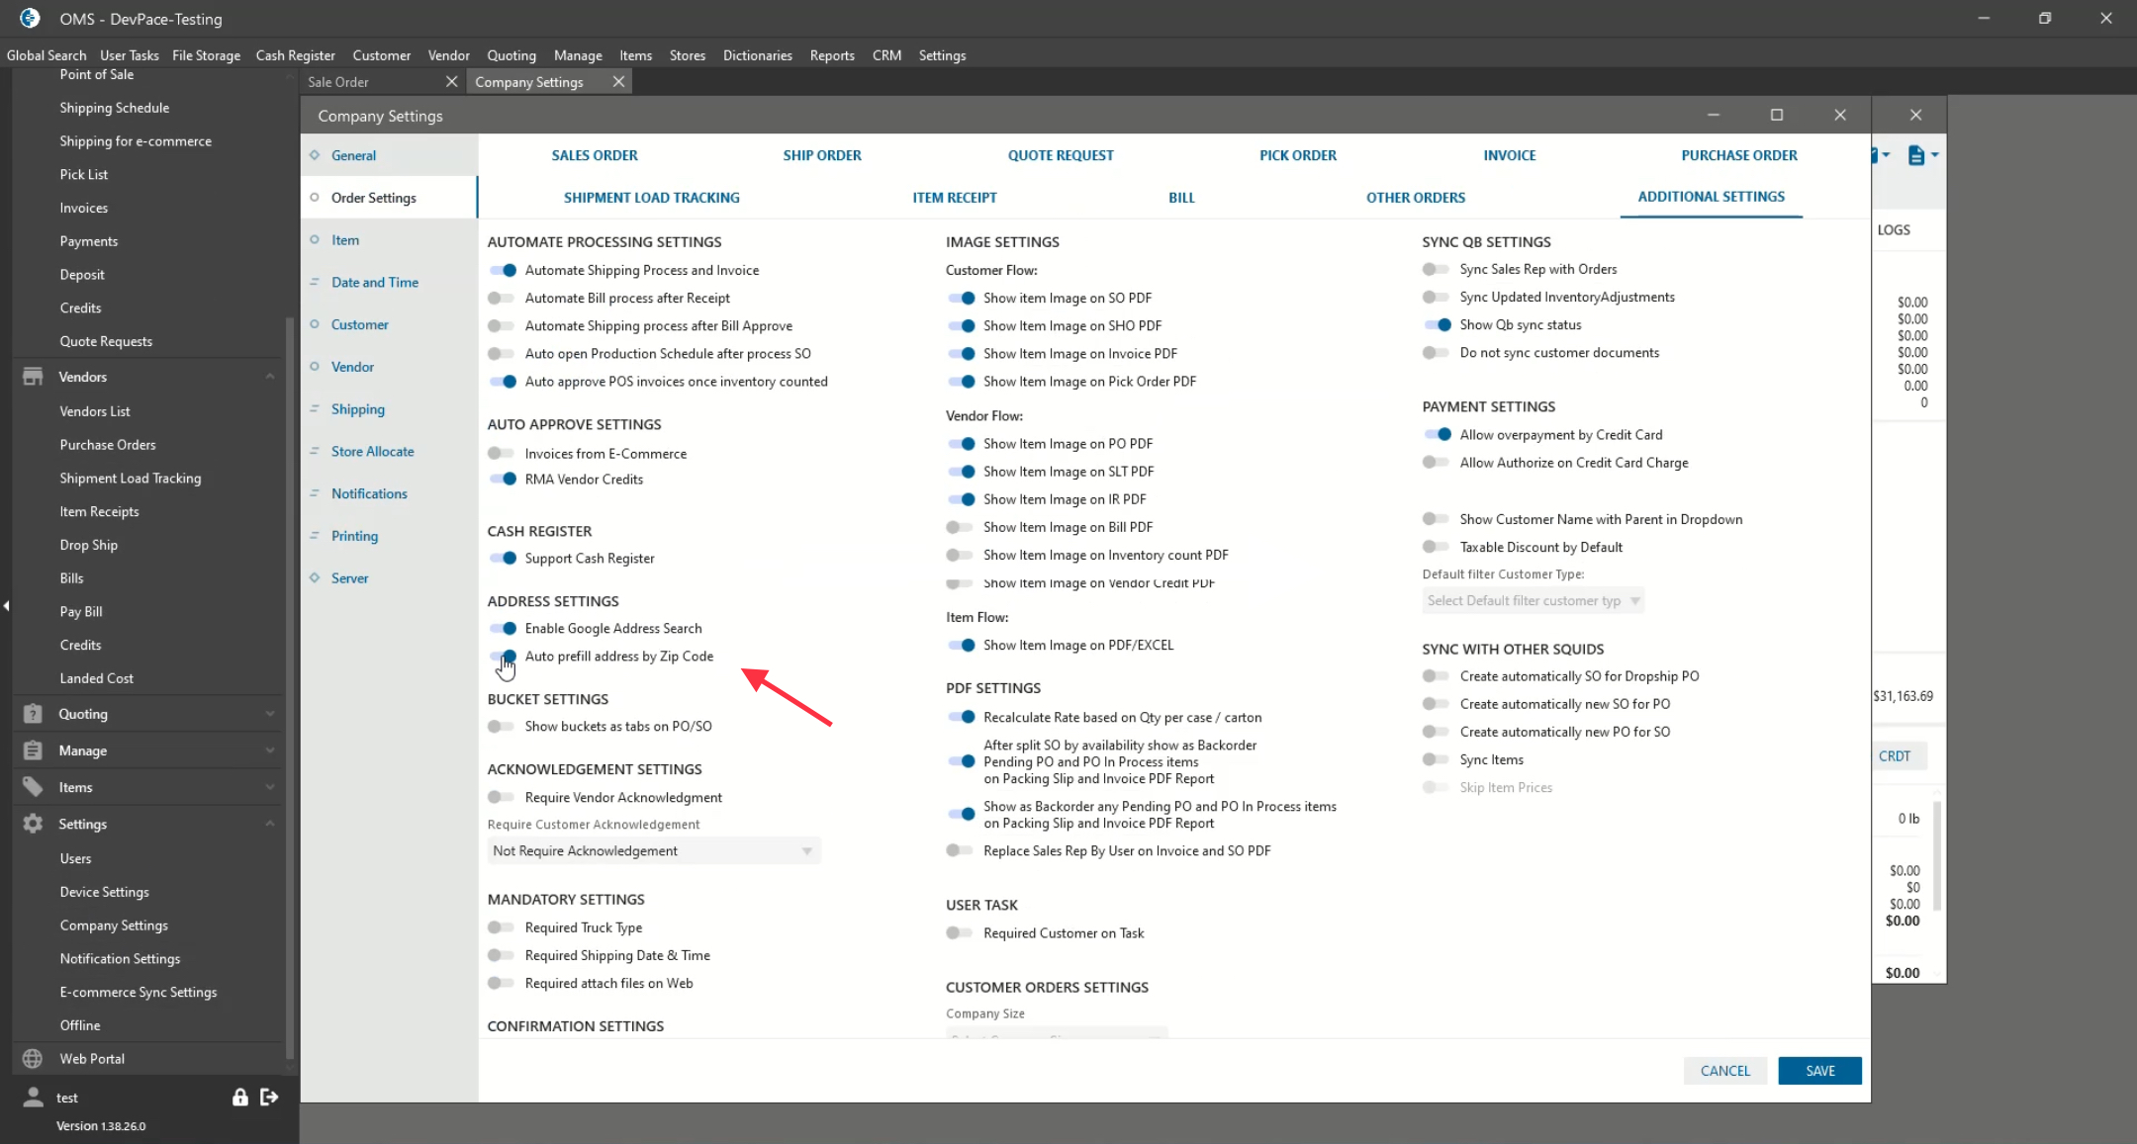Switch to the SALES ORDER tab
2137x1144 pixels.
click(595, 155)
